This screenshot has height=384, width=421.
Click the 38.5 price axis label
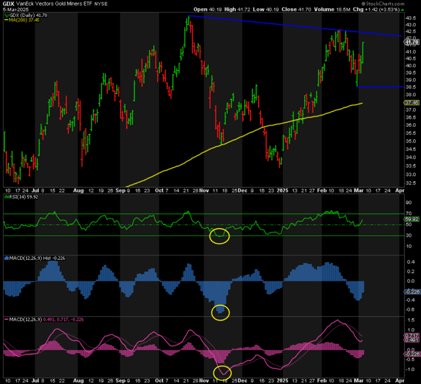411,87
